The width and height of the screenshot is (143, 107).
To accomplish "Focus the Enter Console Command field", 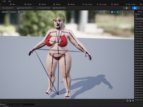I will pos(21,105).
